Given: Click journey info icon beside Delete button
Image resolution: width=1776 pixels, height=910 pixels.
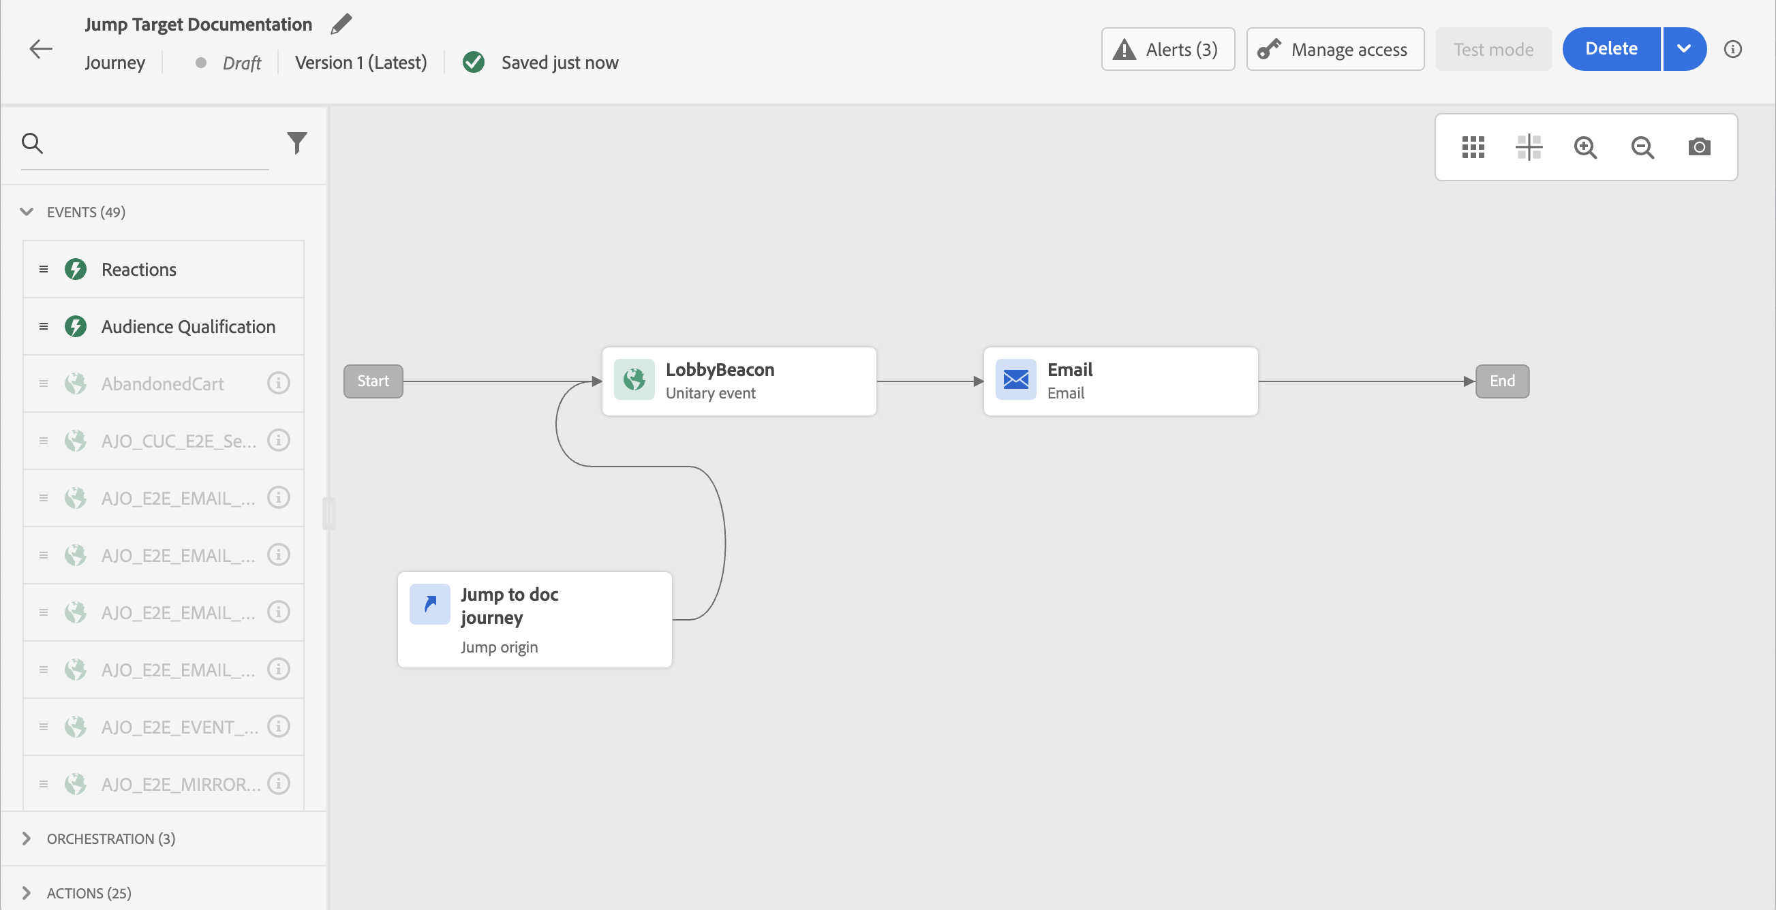Looking at the screenshot, I should click(x=1732, y=49).
